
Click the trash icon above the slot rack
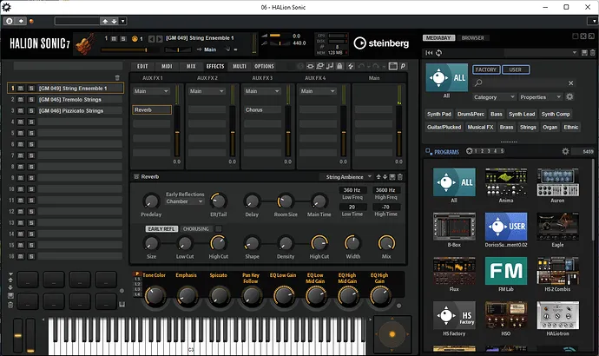[117, 77]
